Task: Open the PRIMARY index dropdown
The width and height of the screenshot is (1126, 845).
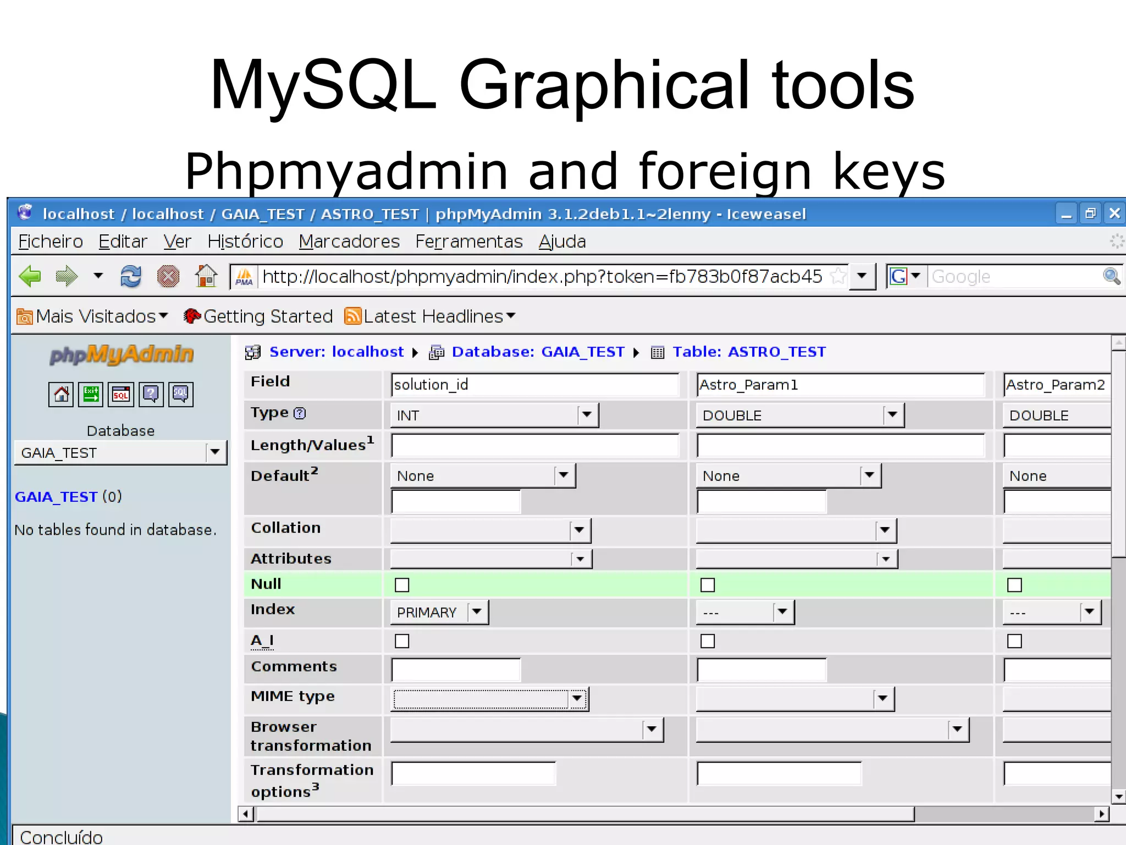Action: (x=439, y=612)
